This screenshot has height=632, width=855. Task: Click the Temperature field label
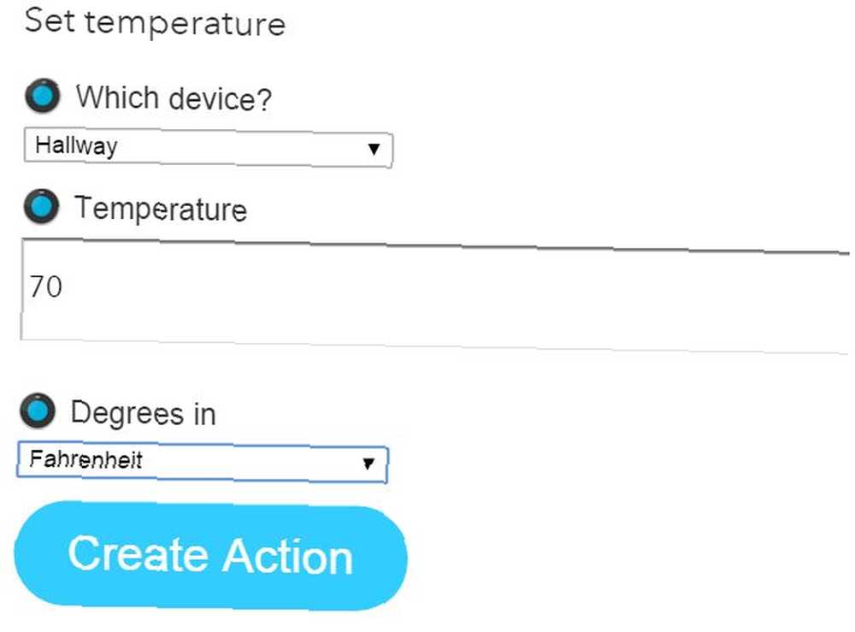click(161, 209)
